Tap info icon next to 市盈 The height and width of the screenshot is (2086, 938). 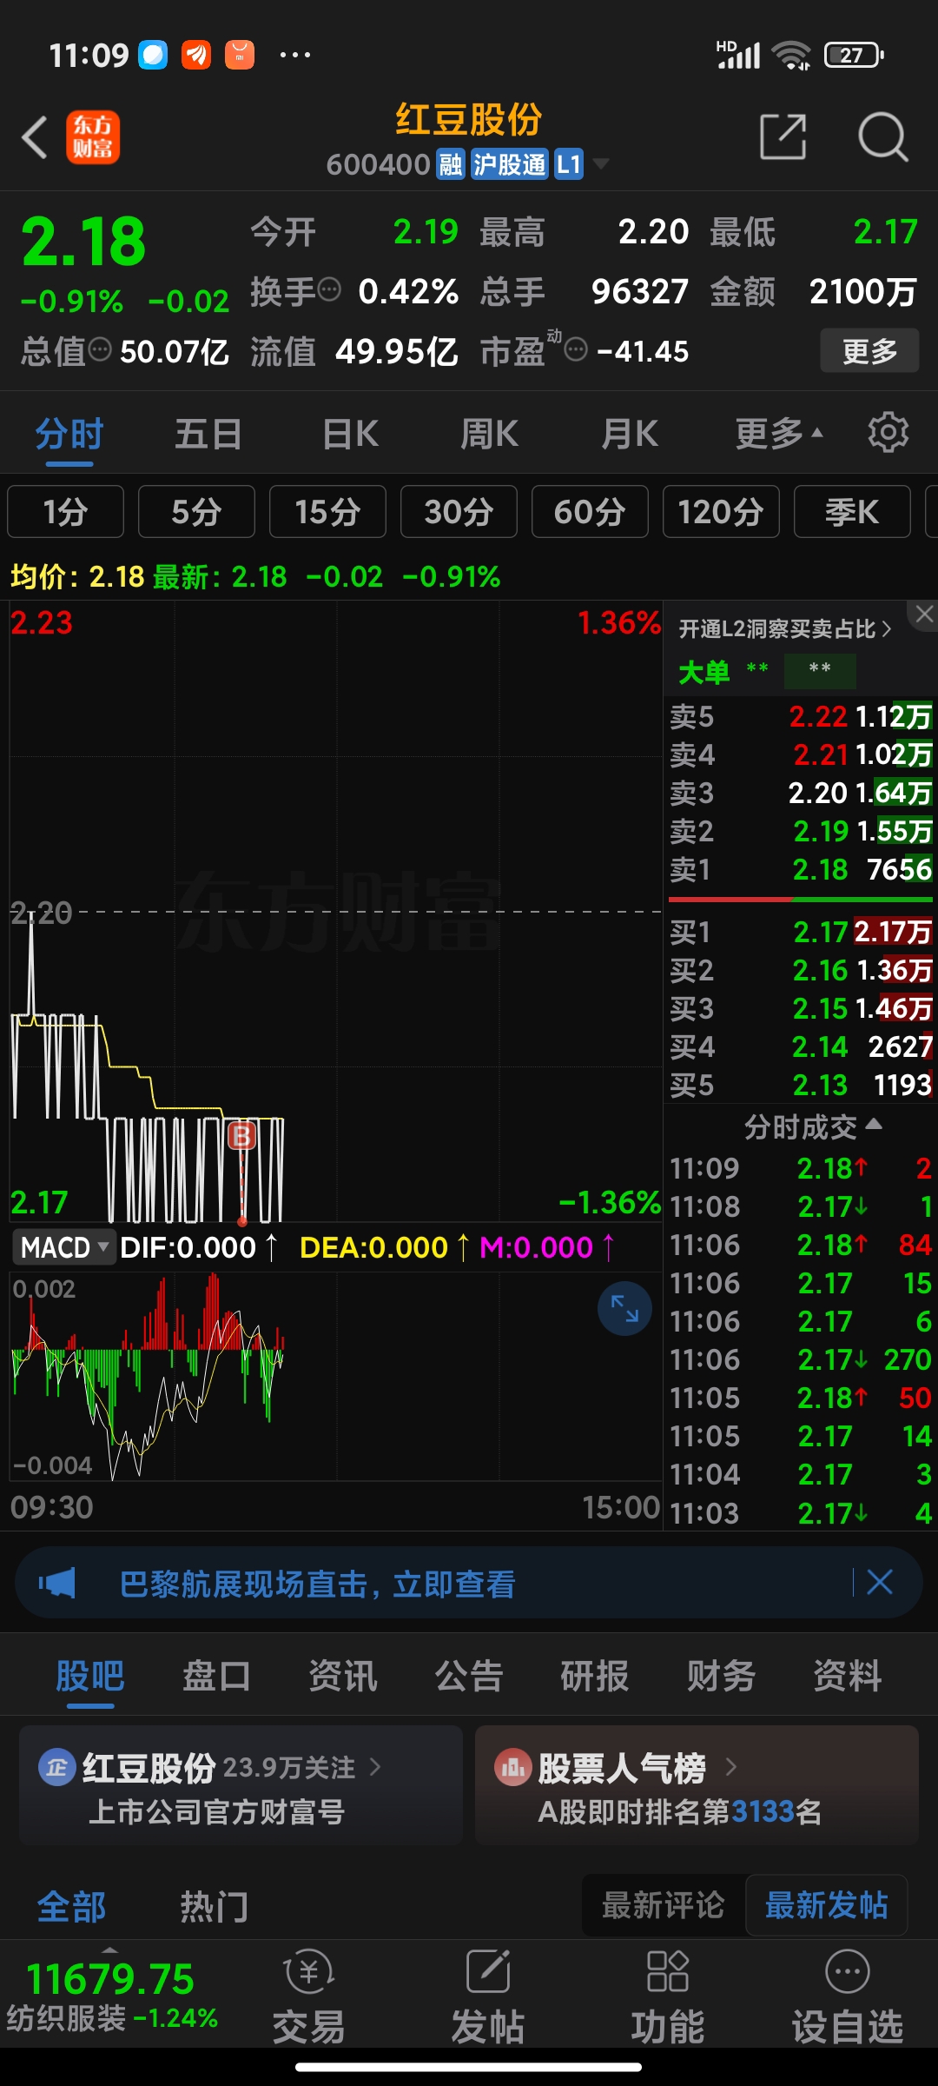576,349
